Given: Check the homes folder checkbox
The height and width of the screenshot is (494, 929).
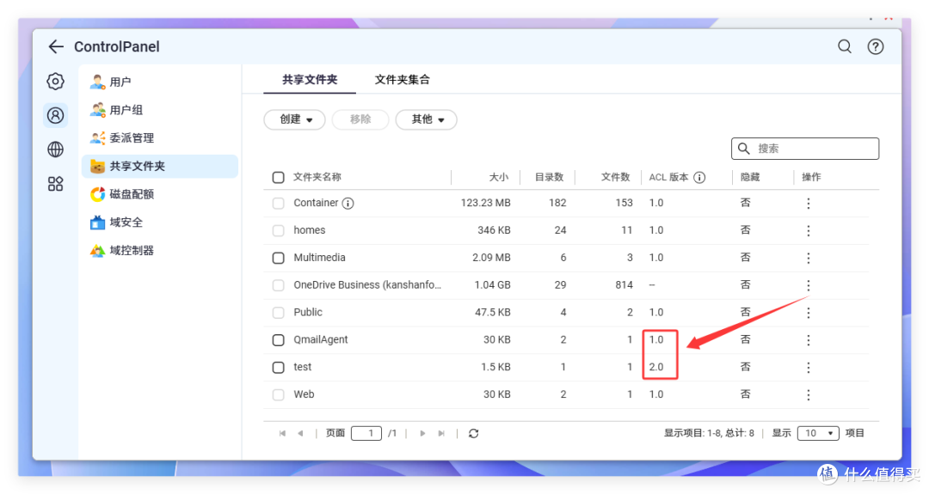Looking at the screenshot, I should (278, 230).
